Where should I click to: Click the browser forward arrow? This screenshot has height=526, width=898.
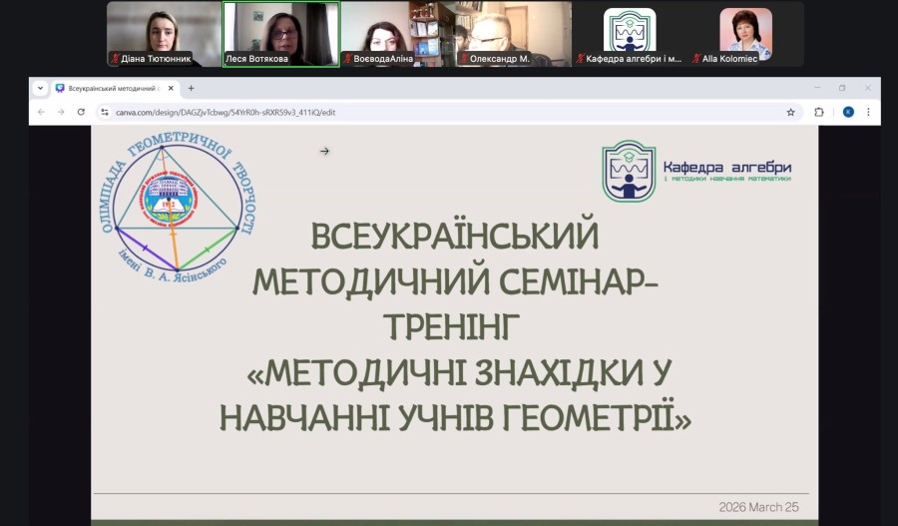click(x=61, y=113)
